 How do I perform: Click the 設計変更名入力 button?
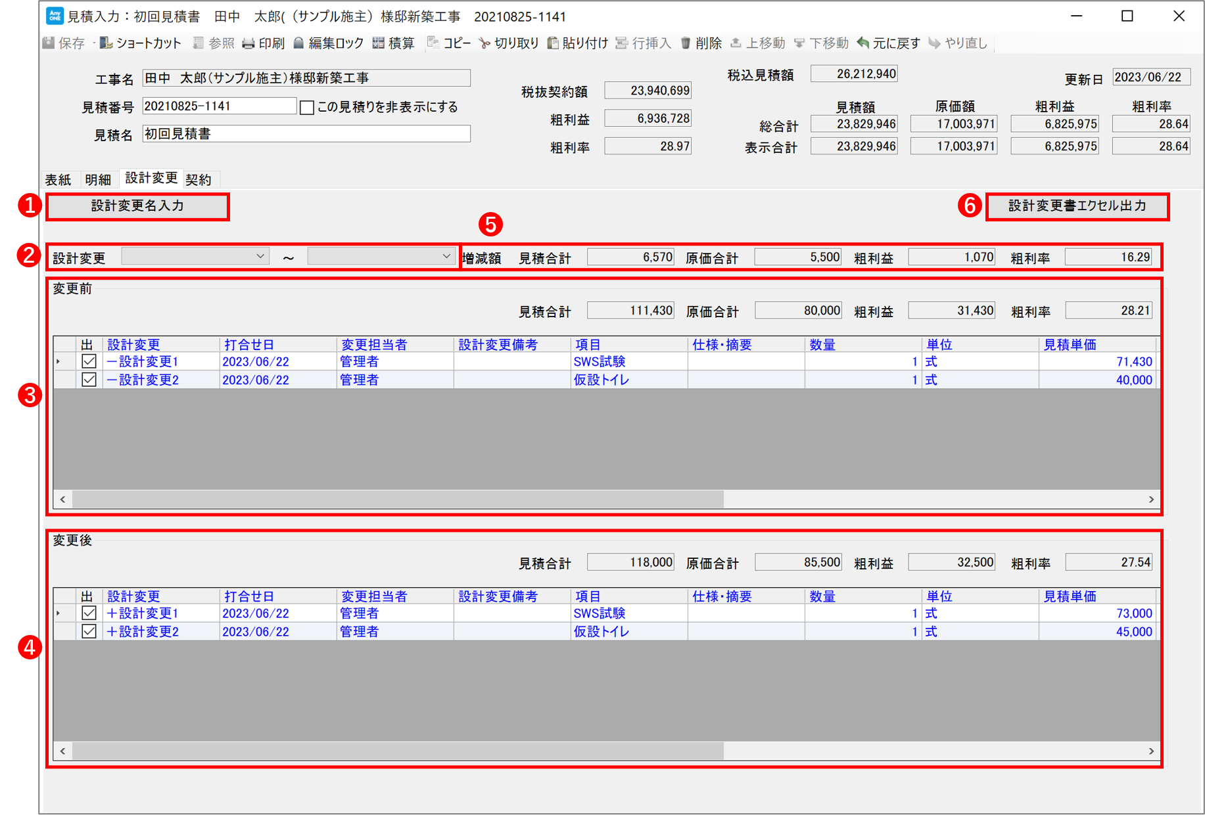pos(137,206)
